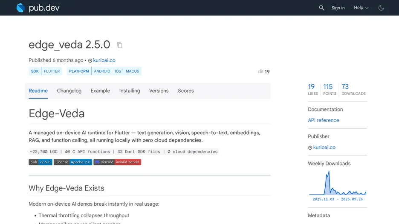The width and height of the screenshot is (399, 224).
Task: Click the 2025.11.01 - 2026.09.26 date range
Action: [x=338, y=199]
